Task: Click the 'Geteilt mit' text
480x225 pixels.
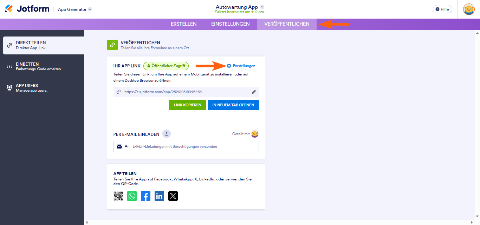Action: (241, 134)
